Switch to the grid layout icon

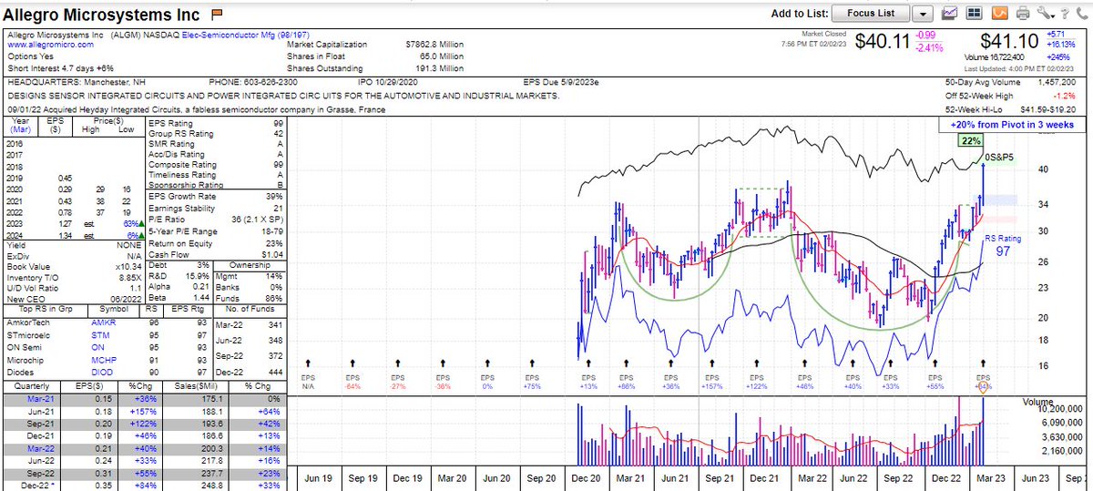click(x=974, y=14)
